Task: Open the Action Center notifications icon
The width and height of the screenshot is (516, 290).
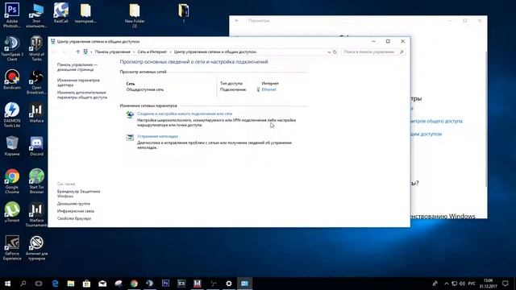Action: coord(506,284)
